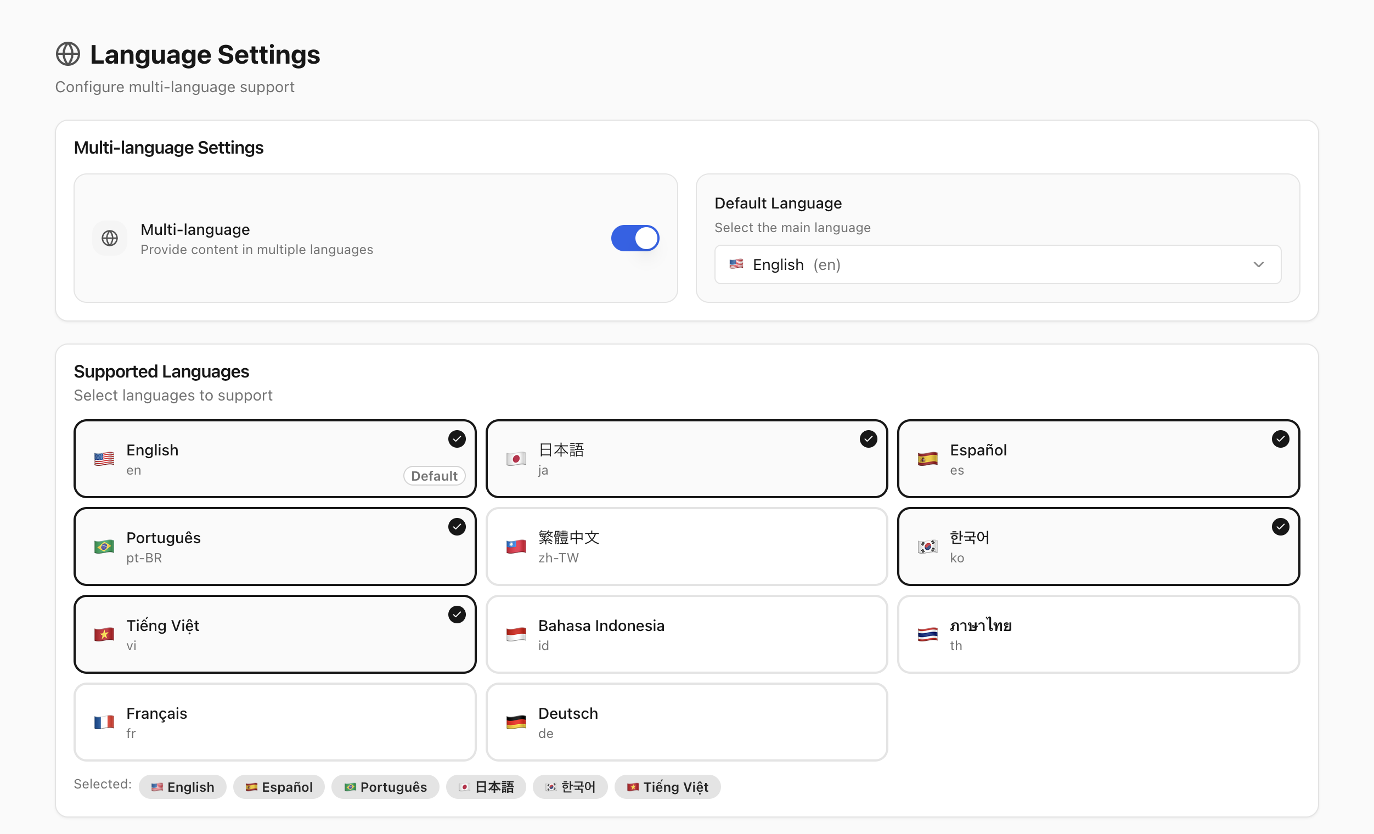Image resolution: width=1374 pixels, height=834 pixels.
Task: Select the Bahasa Indonesia language card
Action: click(686, 634)
